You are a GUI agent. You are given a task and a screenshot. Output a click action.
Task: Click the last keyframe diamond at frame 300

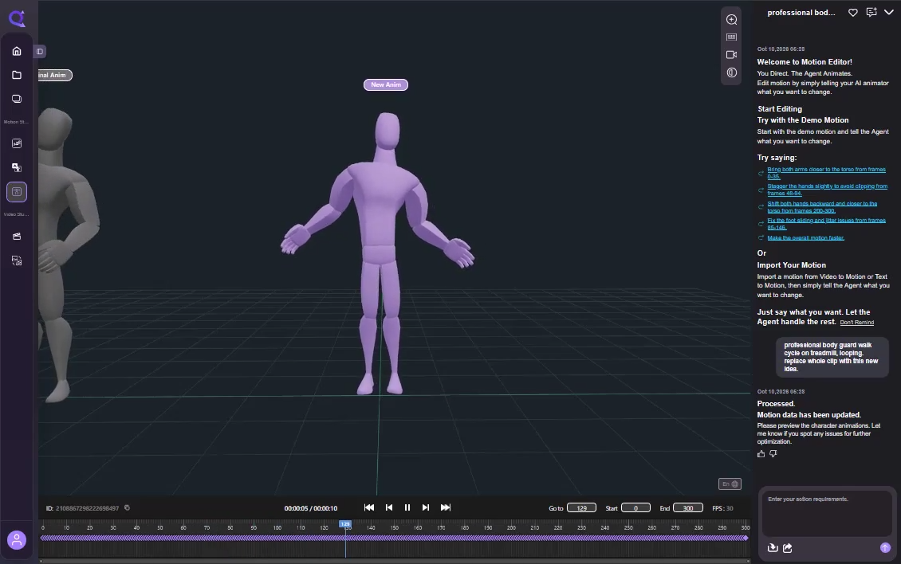click(746, 539)
